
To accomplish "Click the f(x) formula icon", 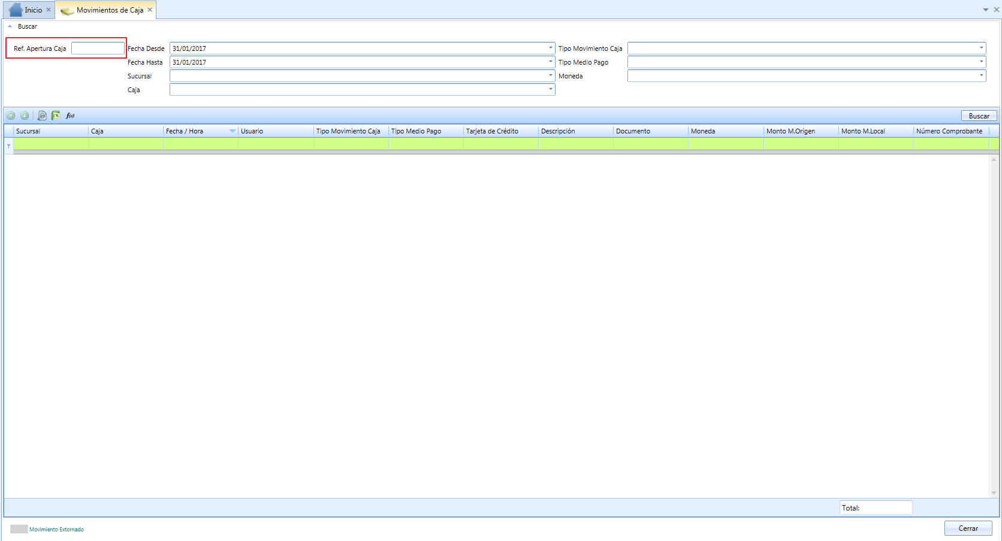I will [x=70, y=116].
